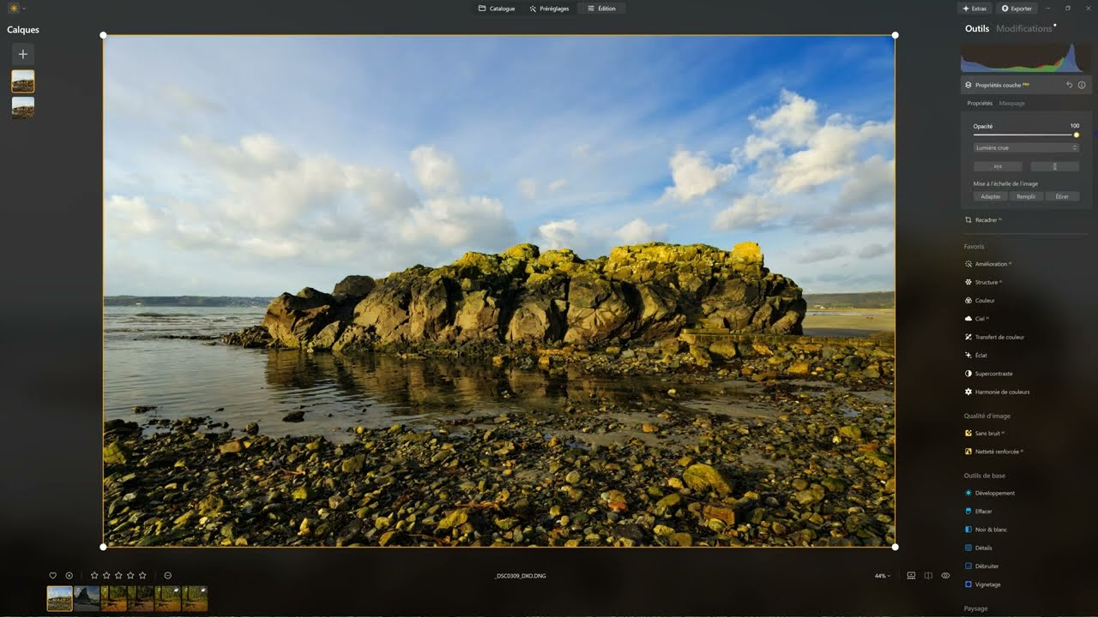Select the first filmstrip thumbnail
1098x617 pixels.
click(x=60, y=598)
